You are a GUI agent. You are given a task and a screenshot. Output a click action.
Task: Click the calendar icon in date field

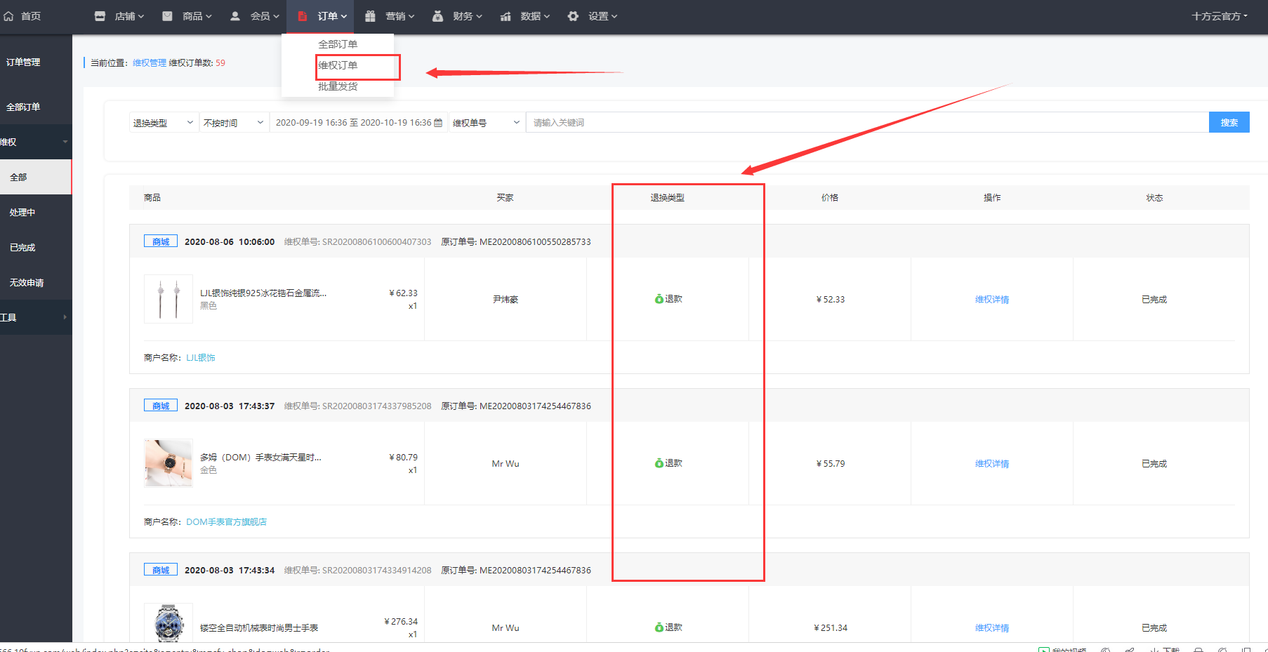(x=438, y=123)
